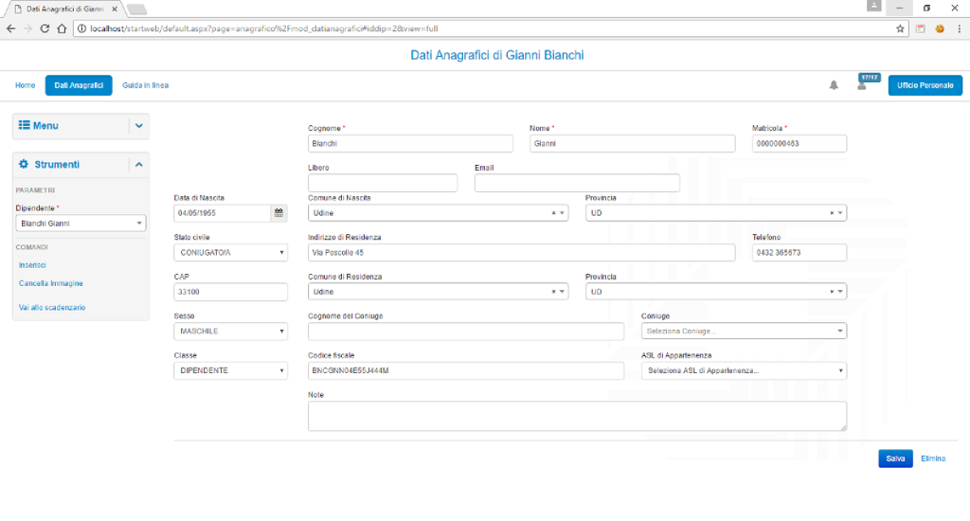Reload the page using the browser refresh icon
The image size is (970, 521).
tap(44, 28)
